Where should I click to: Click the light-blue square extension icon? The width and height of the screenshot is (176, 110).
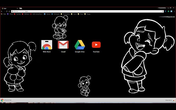(x=171, y=11)
